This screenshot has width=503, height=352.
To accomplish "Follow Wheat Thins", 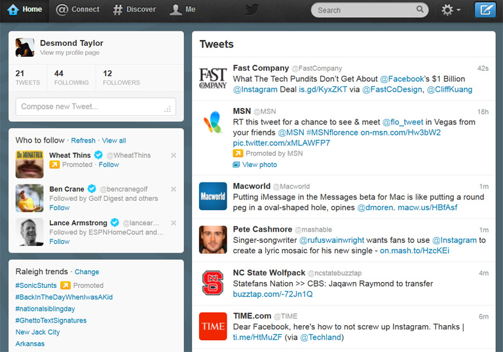I will coord(109,165).
